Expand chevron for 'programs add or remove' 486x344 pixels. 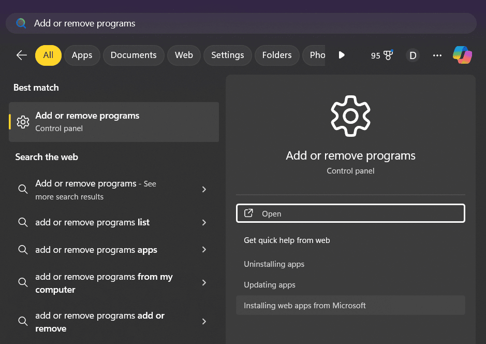[204, 321]
